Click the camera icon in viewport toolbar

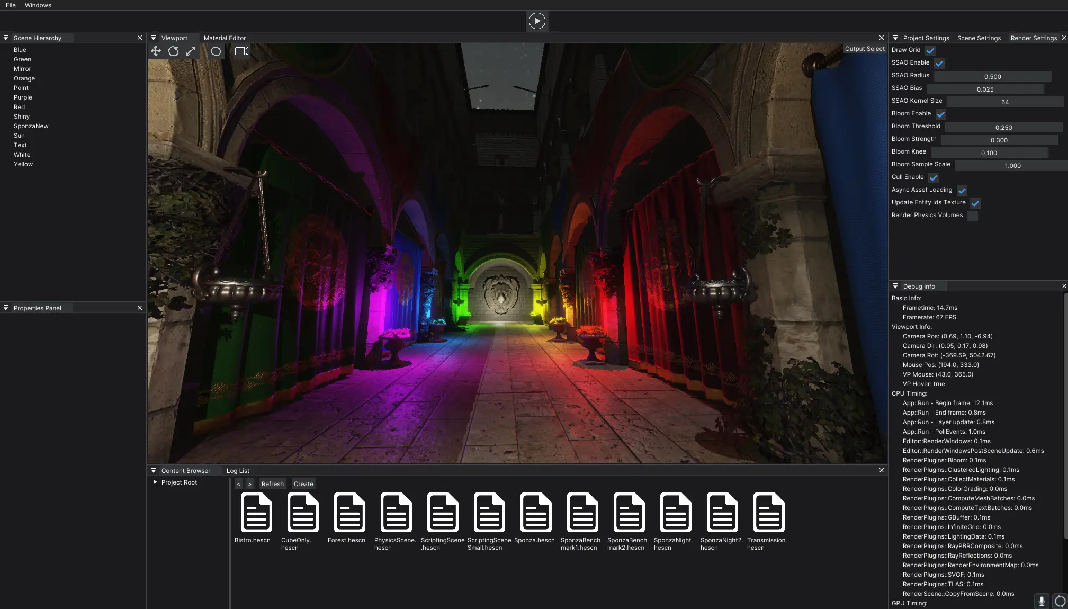pos(241,51)
